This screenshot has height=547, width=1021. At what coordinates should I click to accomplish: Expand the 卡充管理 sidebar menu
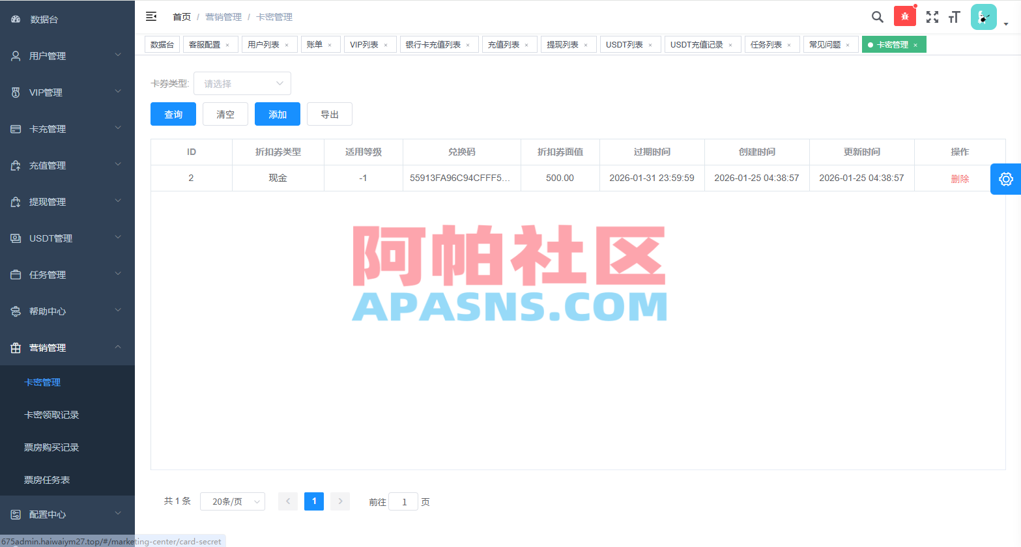point(67,129)
